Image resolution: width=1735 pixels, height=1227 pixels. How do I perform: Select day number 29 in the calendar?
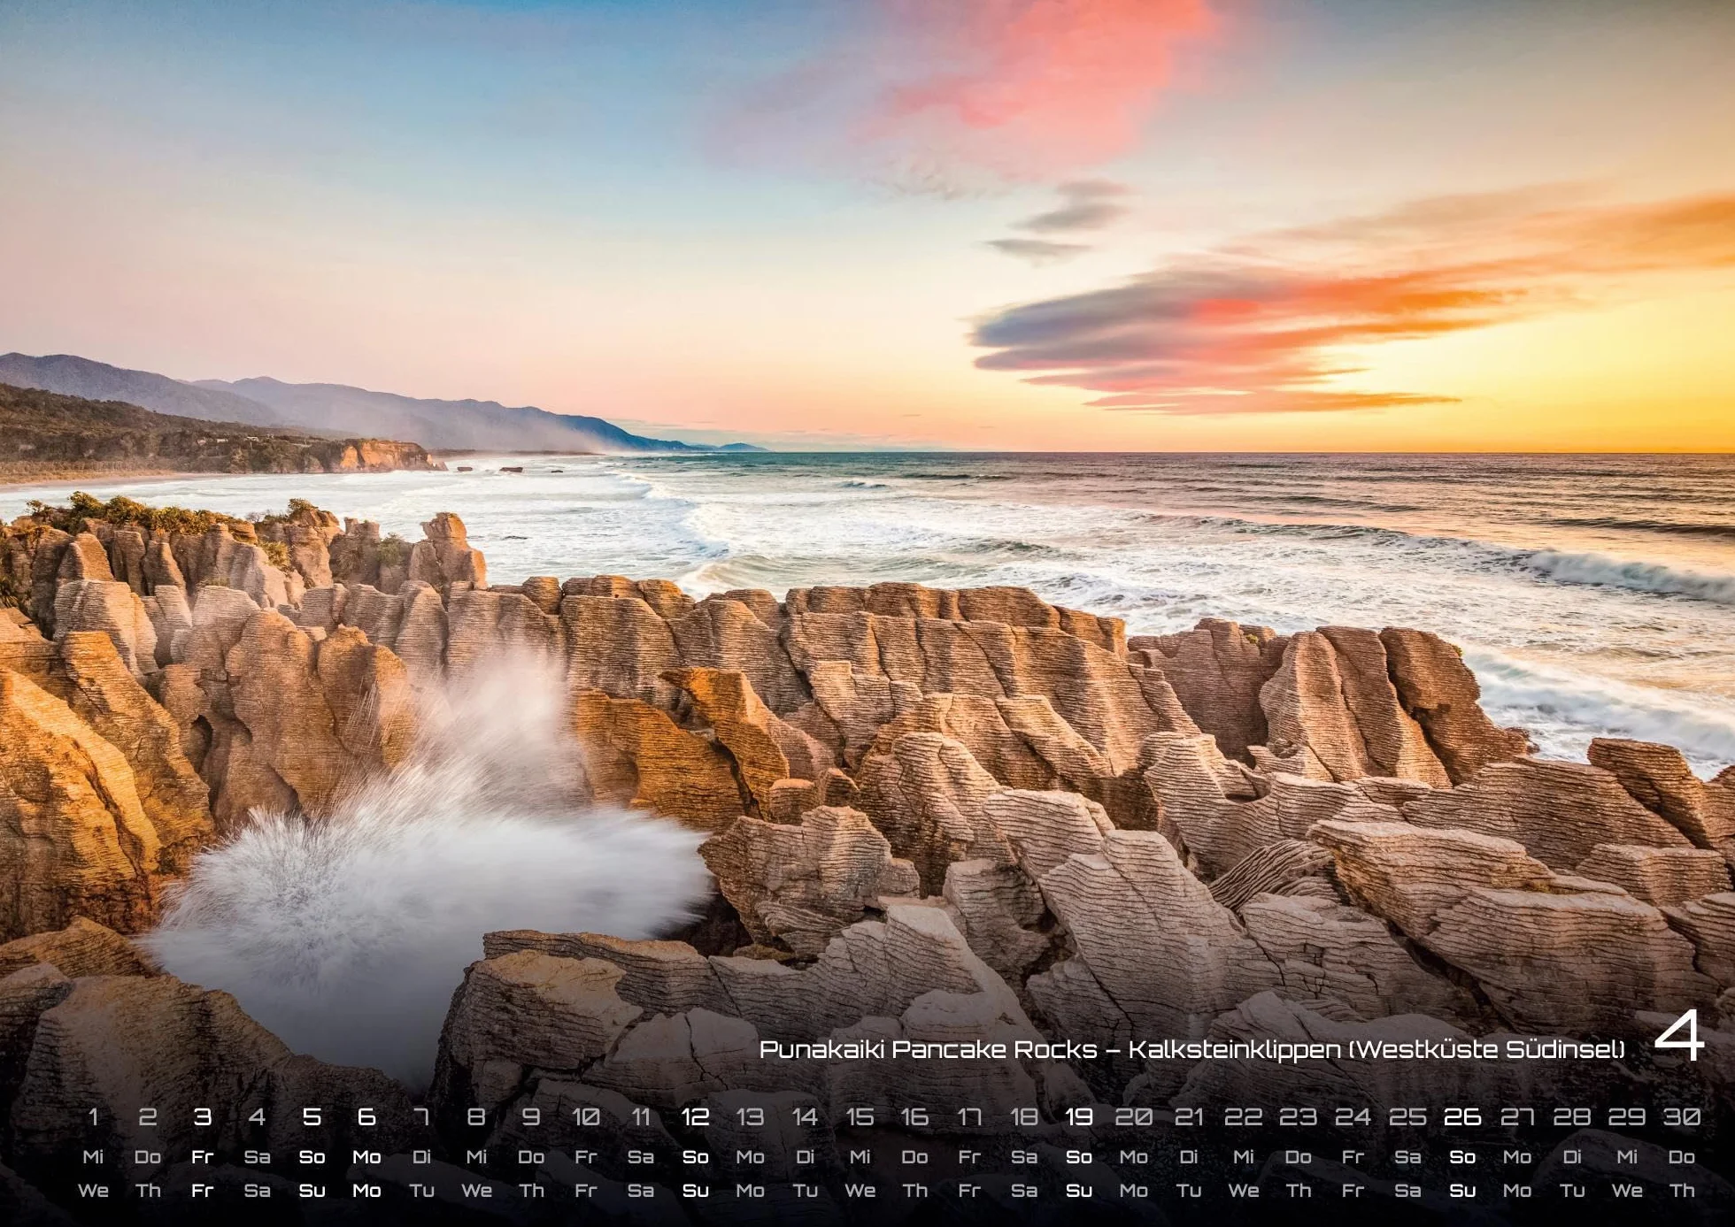[x=1627, y=1117]
